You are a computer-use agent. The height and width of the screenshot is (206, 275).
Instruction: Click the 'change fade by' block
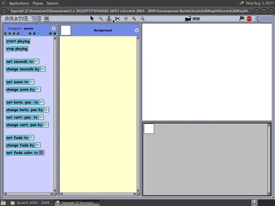tap(23, 145)
